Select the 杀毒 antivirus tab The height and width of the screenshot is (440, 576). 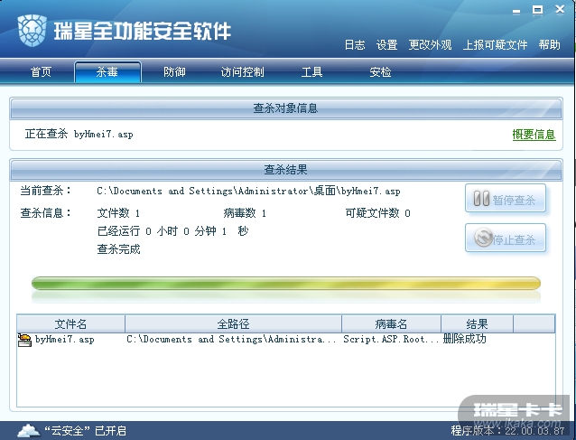click(107, 71)
